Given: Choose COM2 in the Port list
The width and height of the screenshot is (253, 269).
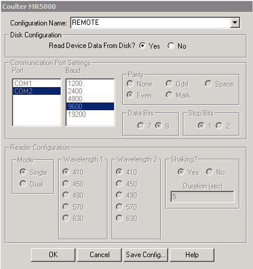Looking at the screenshot, I should click(x=37, y=91).
